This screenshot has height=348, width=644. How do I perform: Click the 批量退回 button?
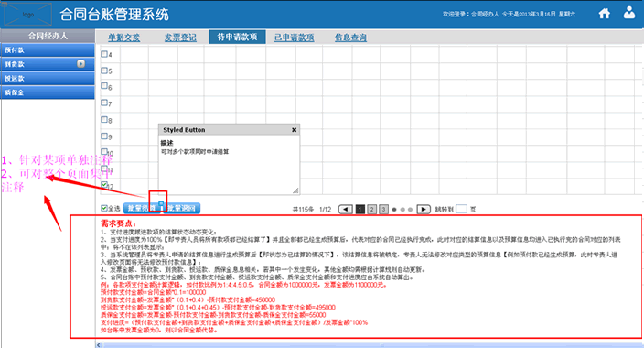(182, 208)
